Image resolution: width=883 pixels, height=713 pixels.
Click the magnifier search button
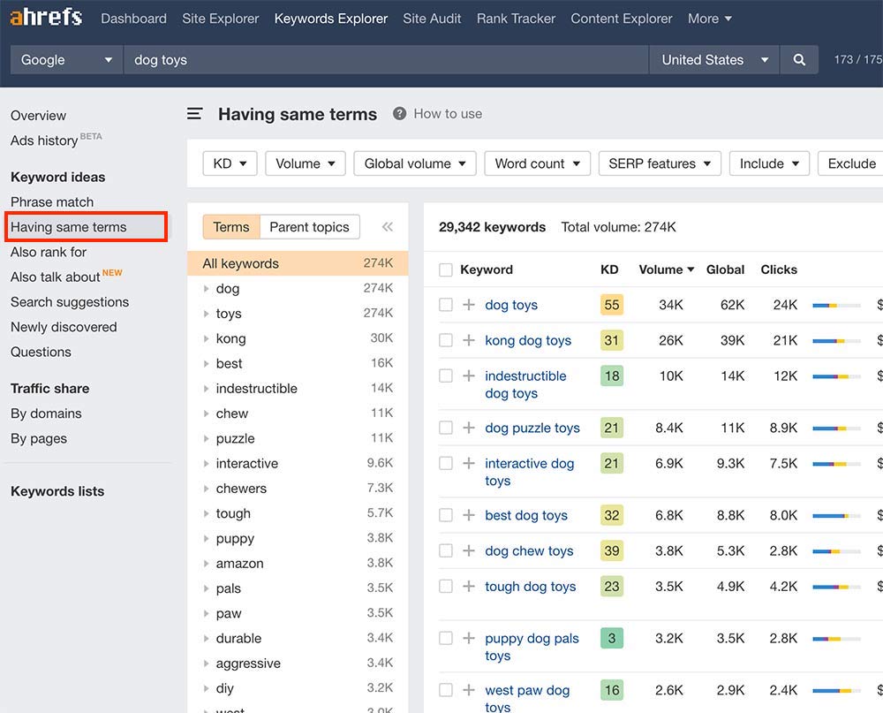(799, 60)
